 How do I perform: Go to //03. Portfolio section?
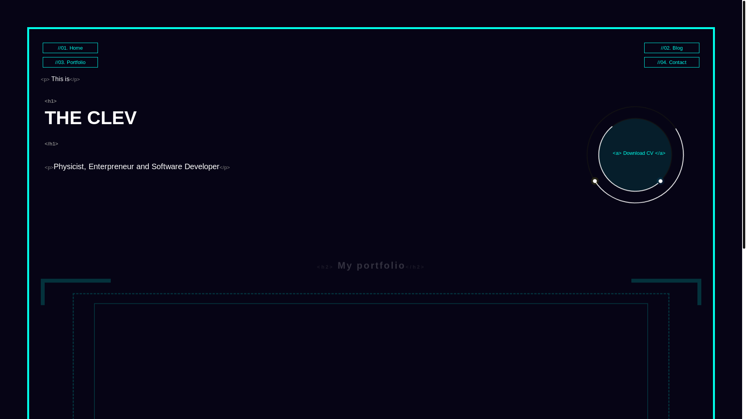click(70, 62)
